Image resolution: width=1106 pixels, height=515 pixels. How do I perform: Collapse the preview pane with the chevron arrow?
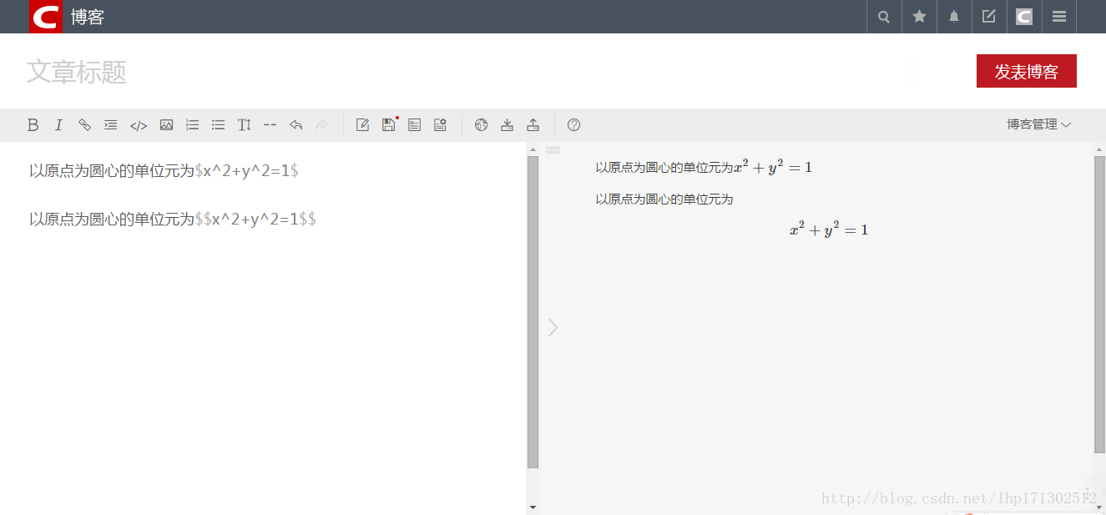(x=553, y=327)
